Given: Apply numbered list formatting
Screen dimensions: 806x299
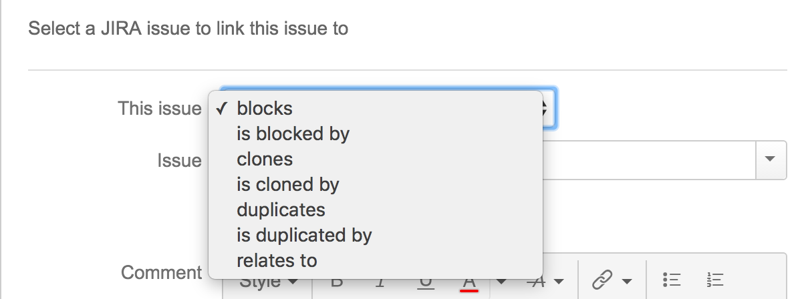Looking at the screenshot, I should (x=715, y=281).
